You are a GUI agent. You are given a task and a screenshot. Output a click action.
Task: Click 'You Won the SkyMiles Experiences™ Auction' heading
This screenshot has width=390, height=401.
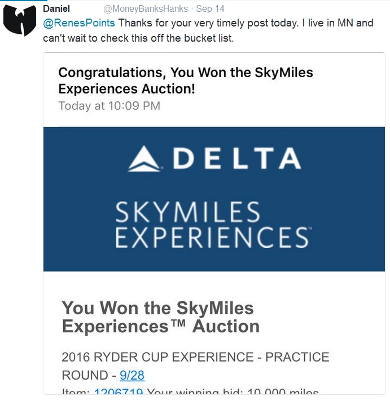(160, 317)
